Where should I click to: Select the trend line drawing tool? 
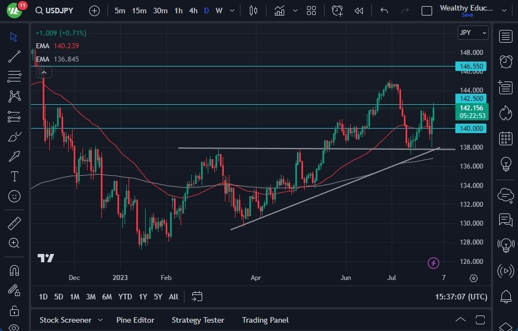pyautogui.click(x=14, y=57)
